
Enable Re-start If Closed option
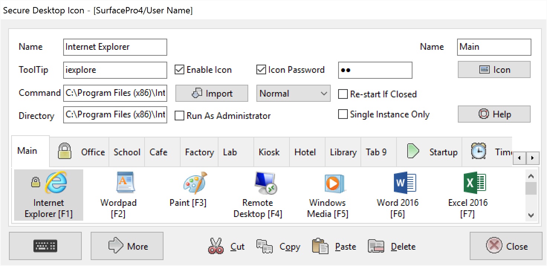343,94
